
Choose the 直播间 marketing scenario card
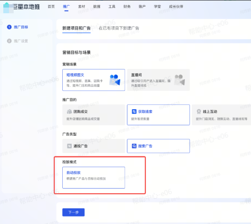pyautogui.click(x=159, y=80)
